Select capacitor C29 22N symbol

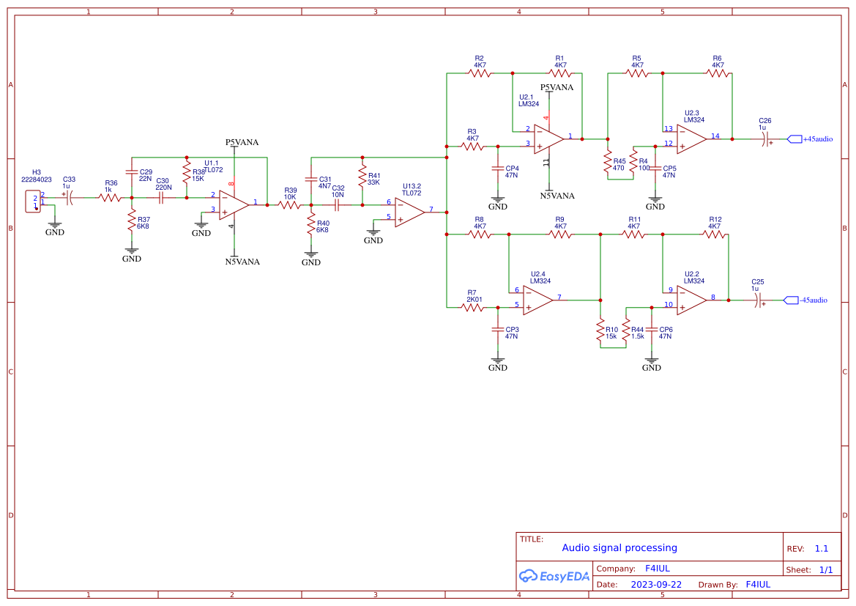pyautogui.click(x=132, y=172)
